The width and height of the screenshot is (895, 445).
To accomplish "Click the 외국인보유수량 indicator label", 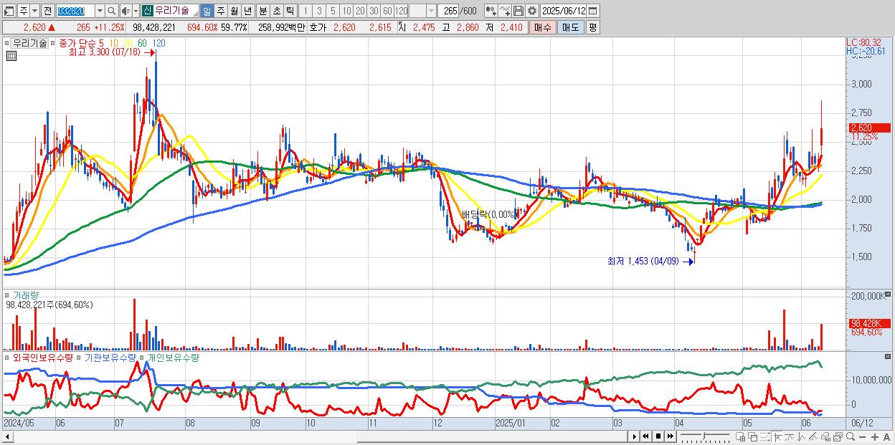I will click(x=43, y=357).
